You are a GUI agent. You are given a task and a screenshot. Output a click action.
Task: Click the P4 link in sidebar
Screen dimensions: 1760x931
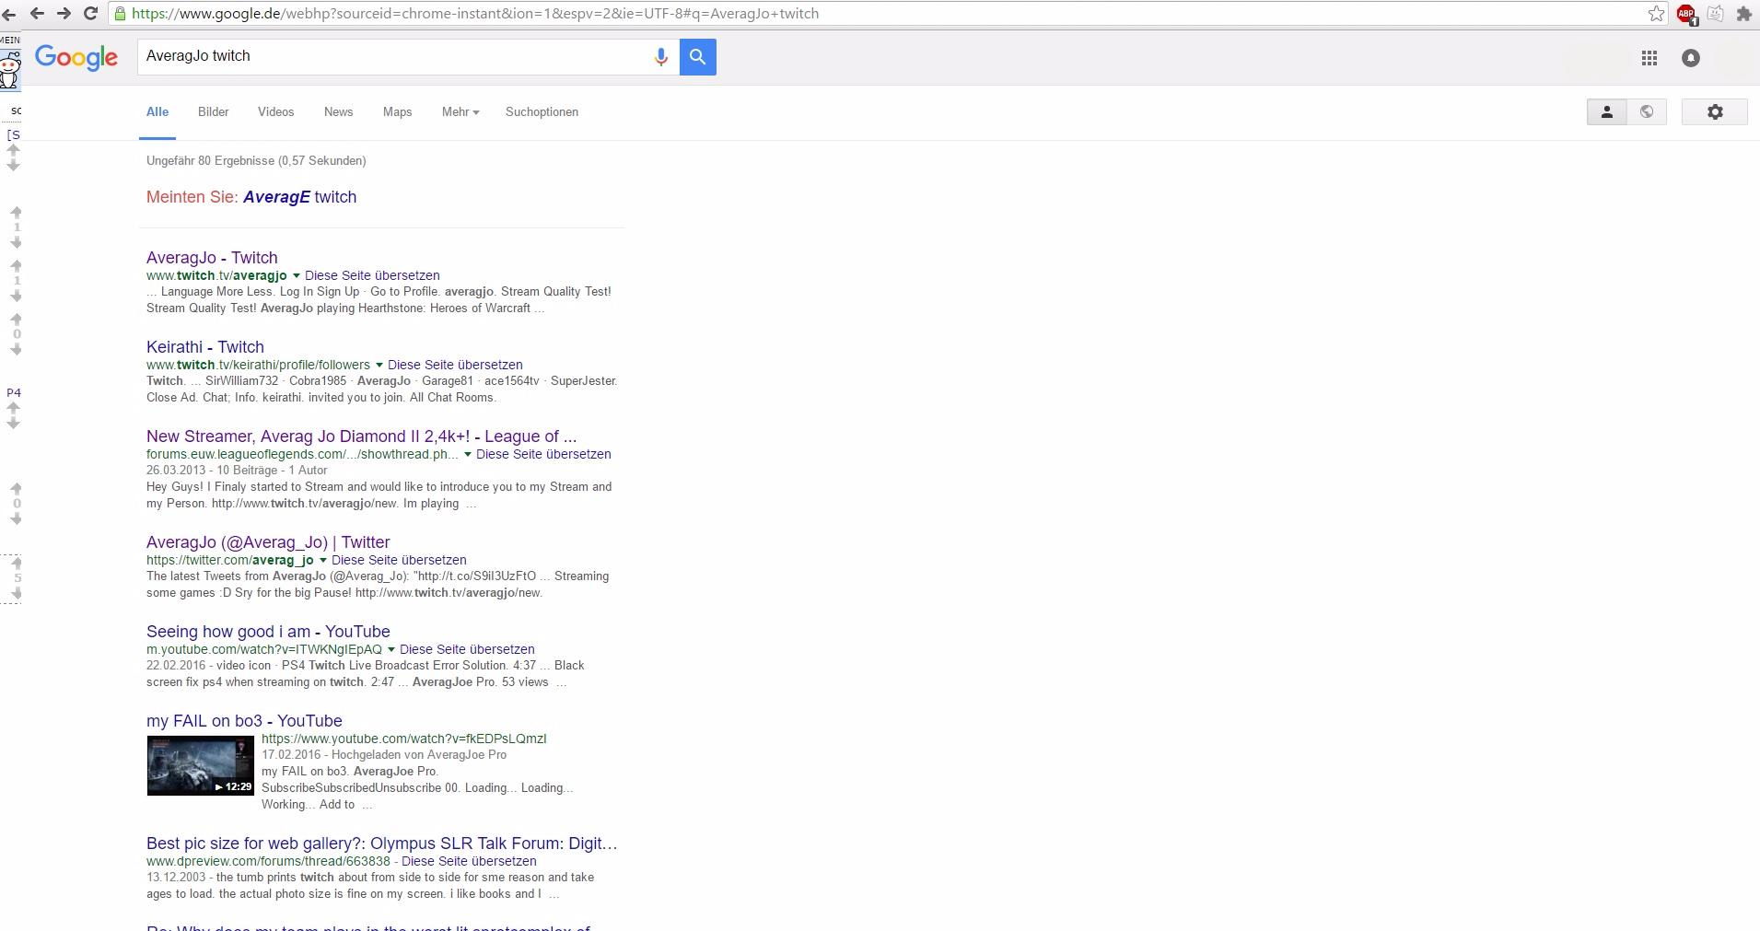14,392
